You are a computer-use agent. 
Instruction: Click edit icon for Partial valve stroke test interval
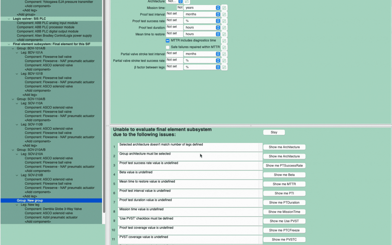point(224,54)
